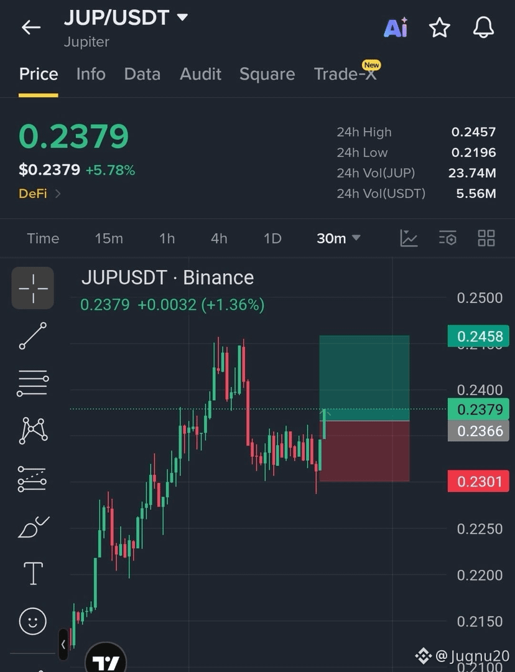Add JUP/USDT to favorites with the star
This screenshot has height=672, width=515.
pos(440,28)
